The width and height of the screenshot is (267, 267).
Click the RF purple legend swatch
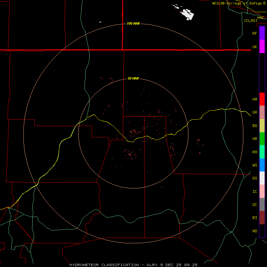[x=262, y=33]
